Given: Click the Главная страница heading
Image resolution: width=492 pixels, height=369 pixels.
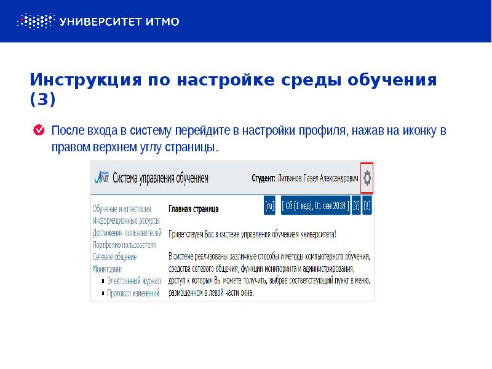Looking at the screenshot, I should 193,209.
